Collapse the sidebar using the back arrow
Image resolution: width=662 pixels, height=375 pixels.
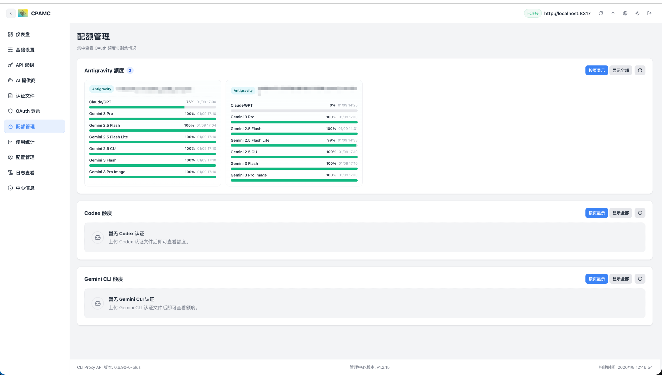[x=11, y=13]
